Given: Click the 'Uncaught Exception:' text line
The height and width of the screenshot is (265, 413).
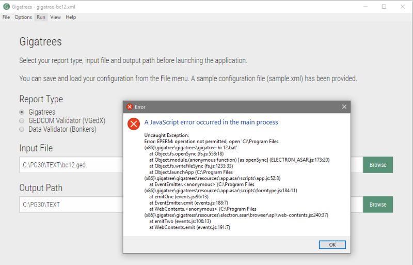Looking at the screenshot, I should [166, 135].
